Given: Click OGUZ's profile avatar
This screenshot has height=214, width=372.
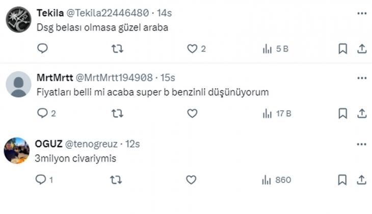Looking at the screenshot, I should tap(18, 150).
